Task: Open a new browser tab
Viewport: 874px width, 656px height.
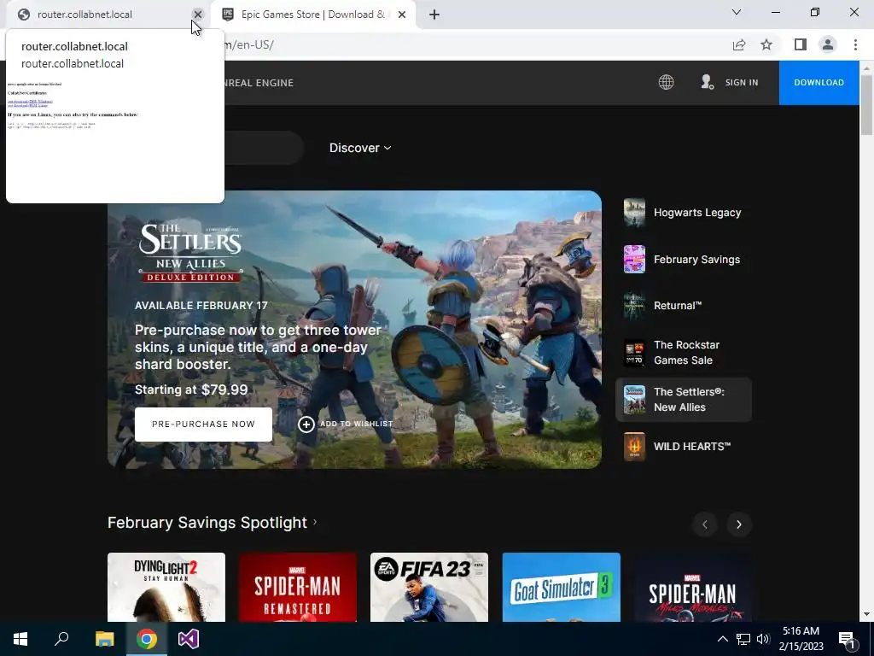Action: point(434,15)
